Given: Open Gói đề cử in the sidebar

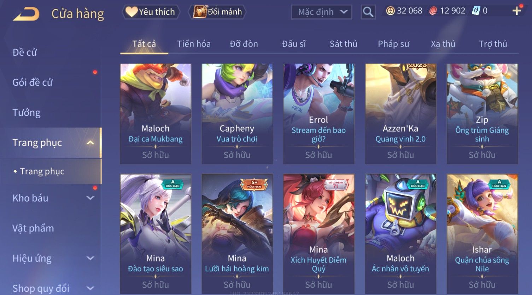Looking at the screenshot, I should [x=33, y=82].
